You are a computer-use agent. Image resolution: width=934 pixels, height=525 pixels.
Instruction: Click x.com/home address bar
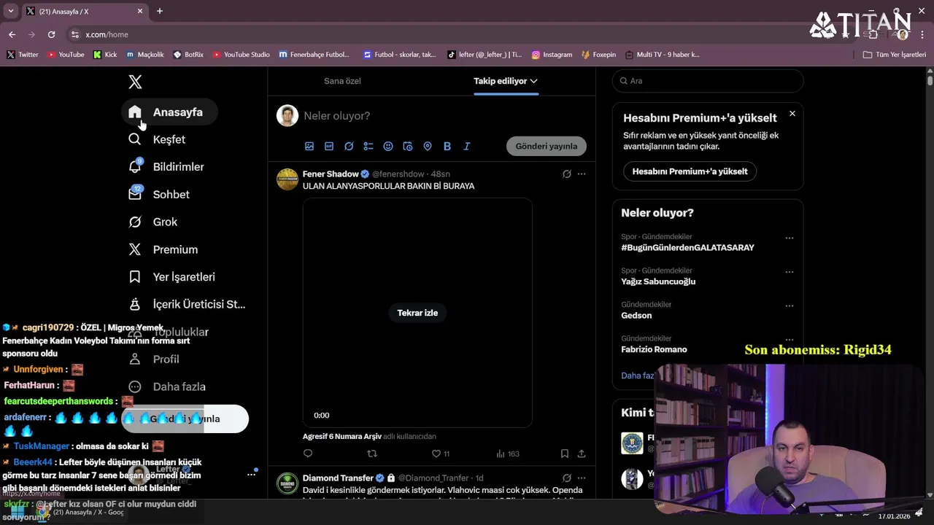438,34
